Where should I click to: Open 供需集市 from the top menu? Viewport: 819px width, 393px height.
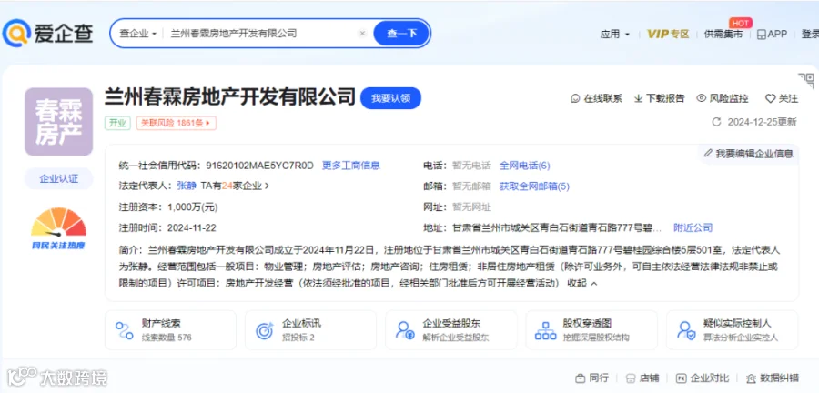click(723, 35)
